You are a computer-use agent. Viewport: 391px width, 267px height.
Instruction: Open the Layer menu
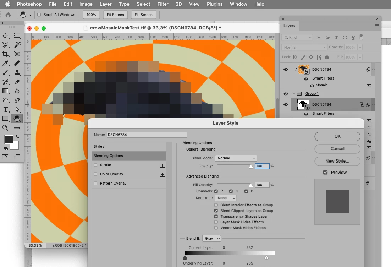click(x=105, y=4)
